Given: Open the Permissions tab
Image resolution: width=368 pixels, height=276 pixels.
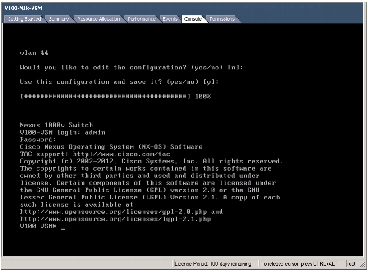Looking at the screenshot, I should [222, 19].
